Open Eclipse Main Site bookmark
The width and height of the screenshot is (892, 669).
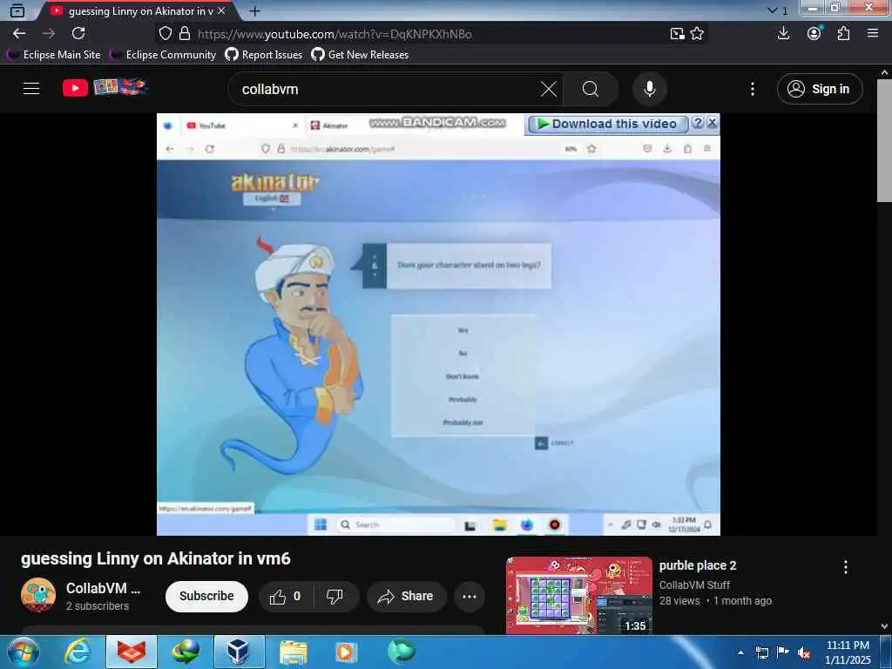[53, 55]
